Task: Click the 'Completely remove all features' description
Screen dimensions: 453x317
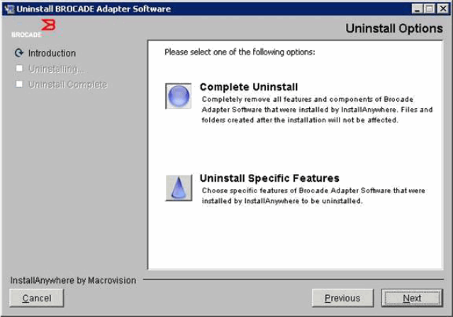Action: point(317,110)
